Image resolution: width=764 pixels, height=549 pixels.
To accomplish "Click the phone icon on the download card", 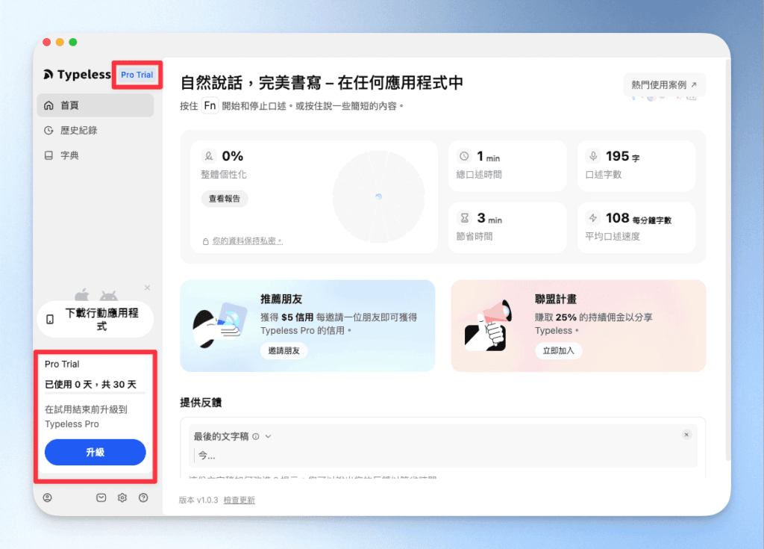I will click(48, 319).
